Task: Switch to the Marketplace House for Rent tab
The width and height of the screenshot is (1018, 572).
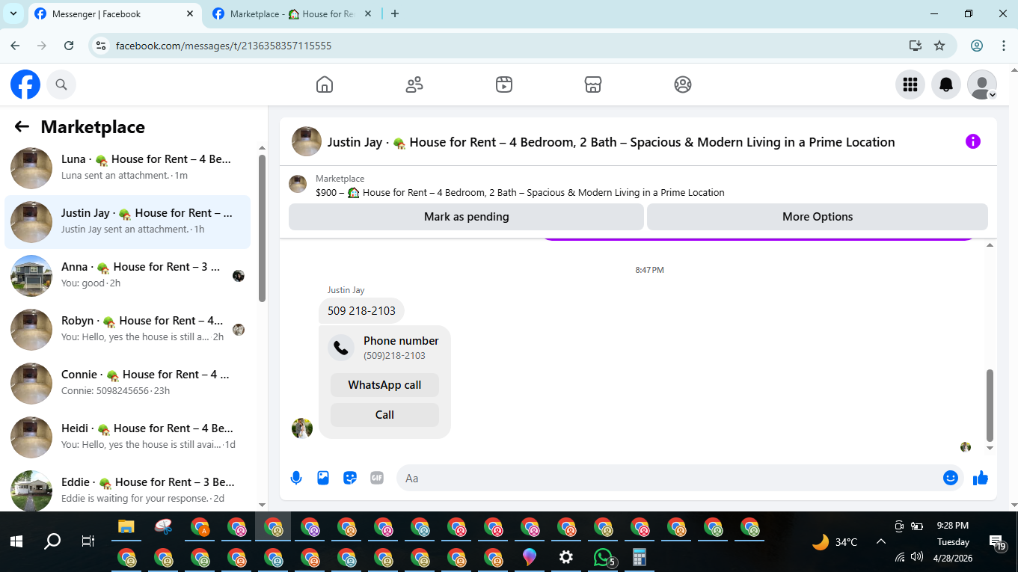Action: (x=292, y=14)
